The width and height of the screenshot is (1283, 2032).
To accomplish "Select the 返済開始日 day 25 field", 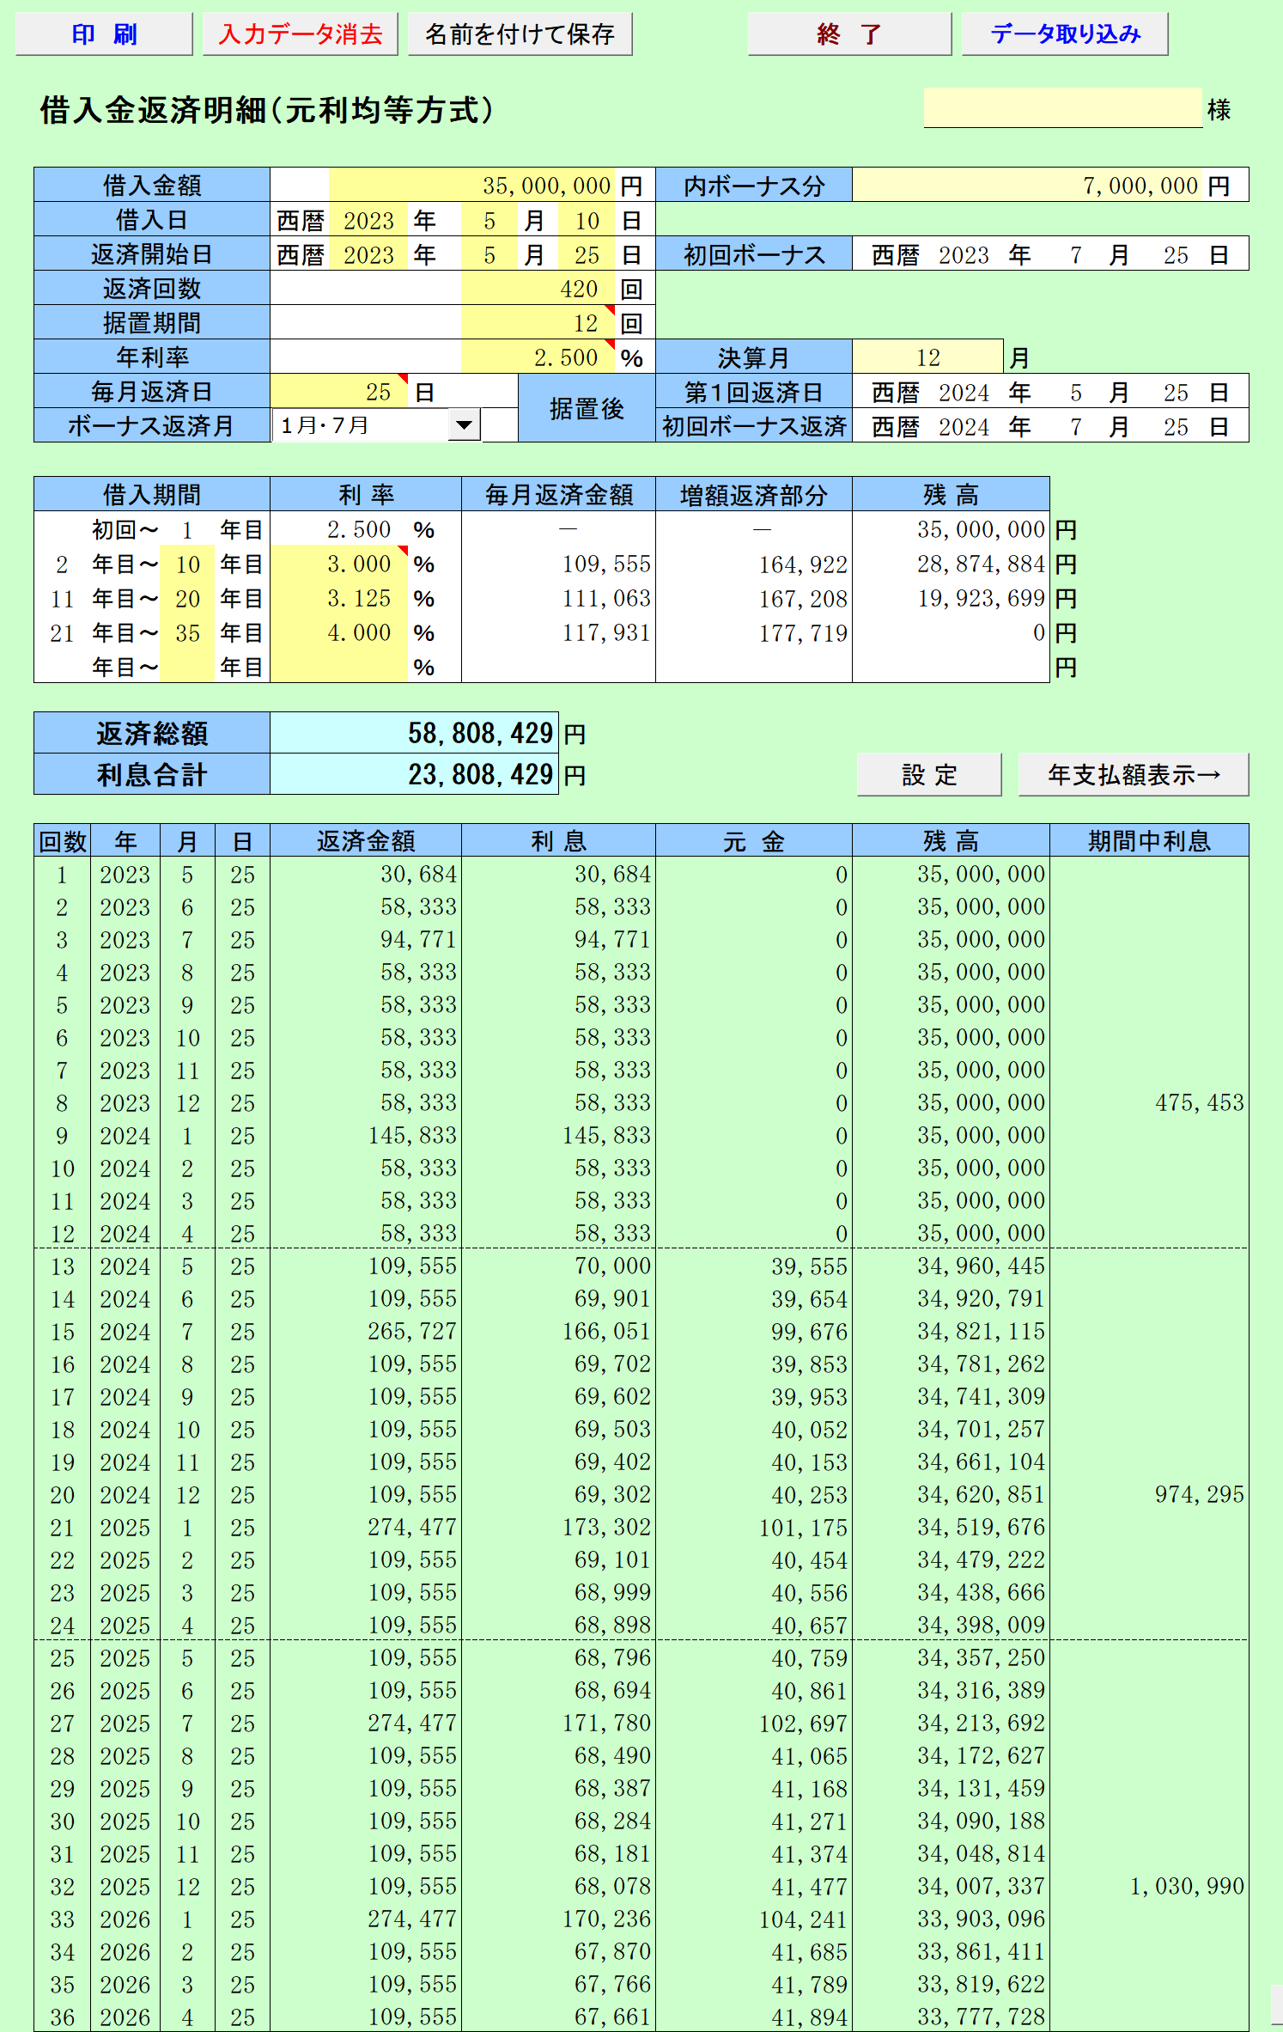I will (x=587, y=255).
